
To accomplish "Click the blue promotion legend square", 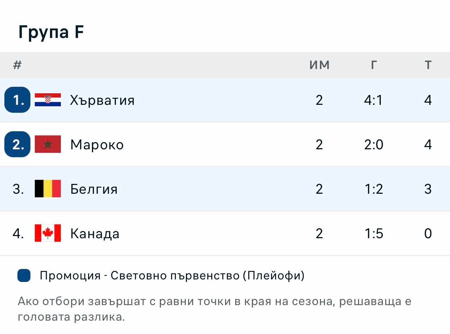I will point(24,275).
